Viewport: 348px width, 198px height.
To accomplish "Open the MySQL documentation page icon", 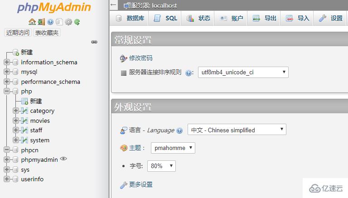I will point(59,22).
